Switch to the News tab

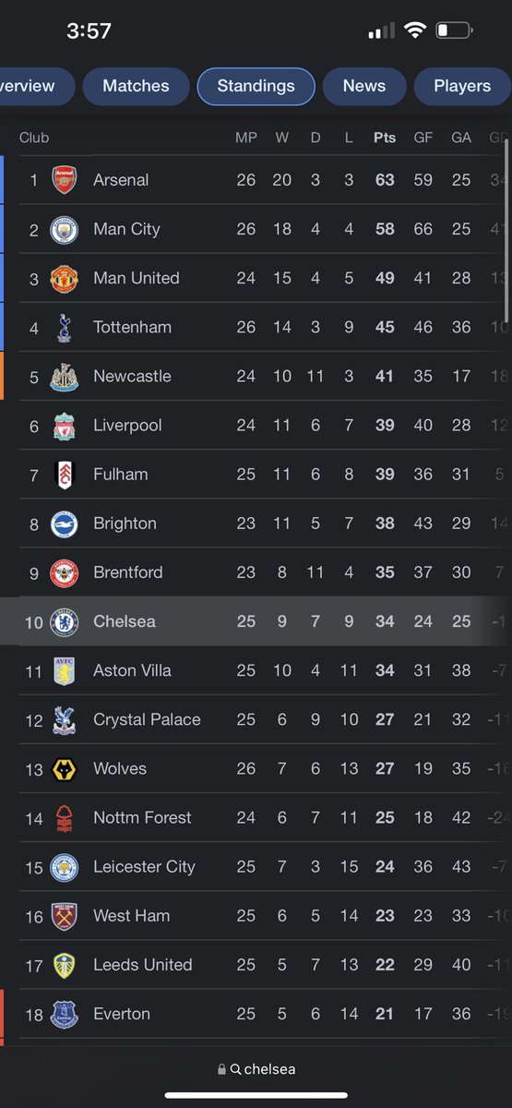point(364,86)
